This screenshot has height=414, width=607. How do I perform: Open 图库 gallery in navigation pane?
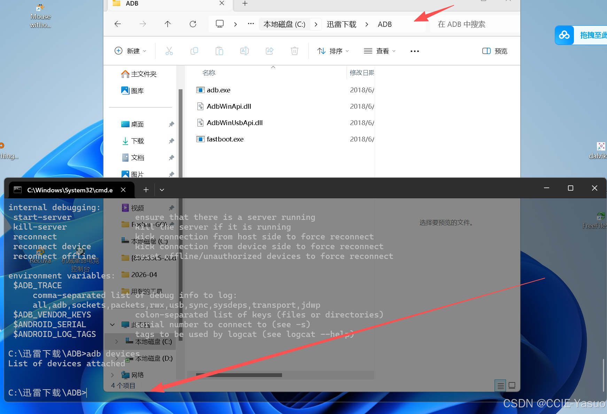pyautogui.click(x=133, y=91)
